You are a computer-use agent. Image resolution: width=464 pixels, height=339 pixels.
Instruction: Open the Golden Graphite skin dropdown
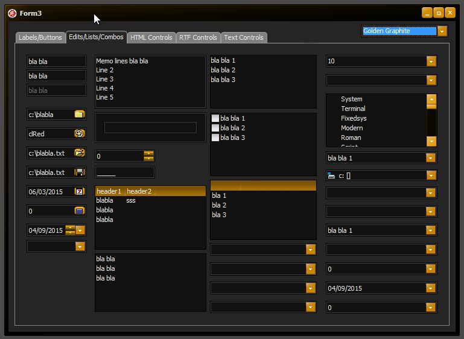coord(442,31)
